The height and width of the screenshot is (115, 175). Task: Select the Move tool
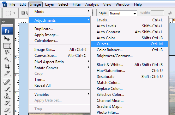tap(7, 39)
